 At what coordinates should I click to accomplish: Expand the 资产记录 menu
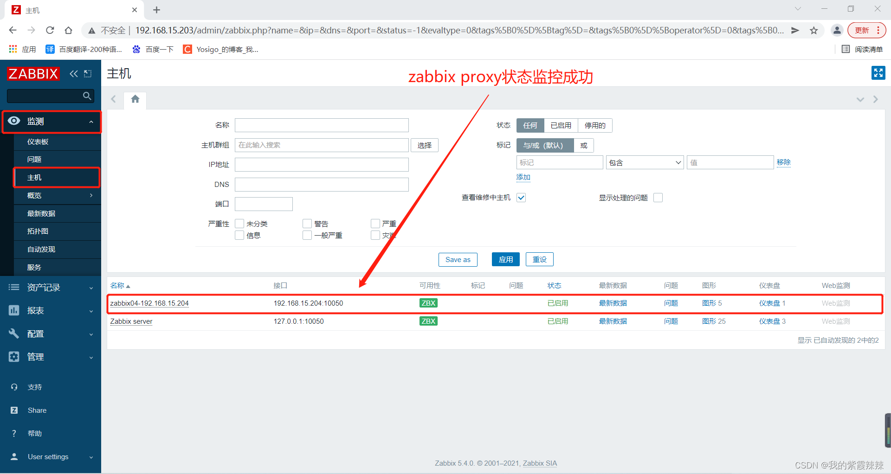[x=51, y=288]
